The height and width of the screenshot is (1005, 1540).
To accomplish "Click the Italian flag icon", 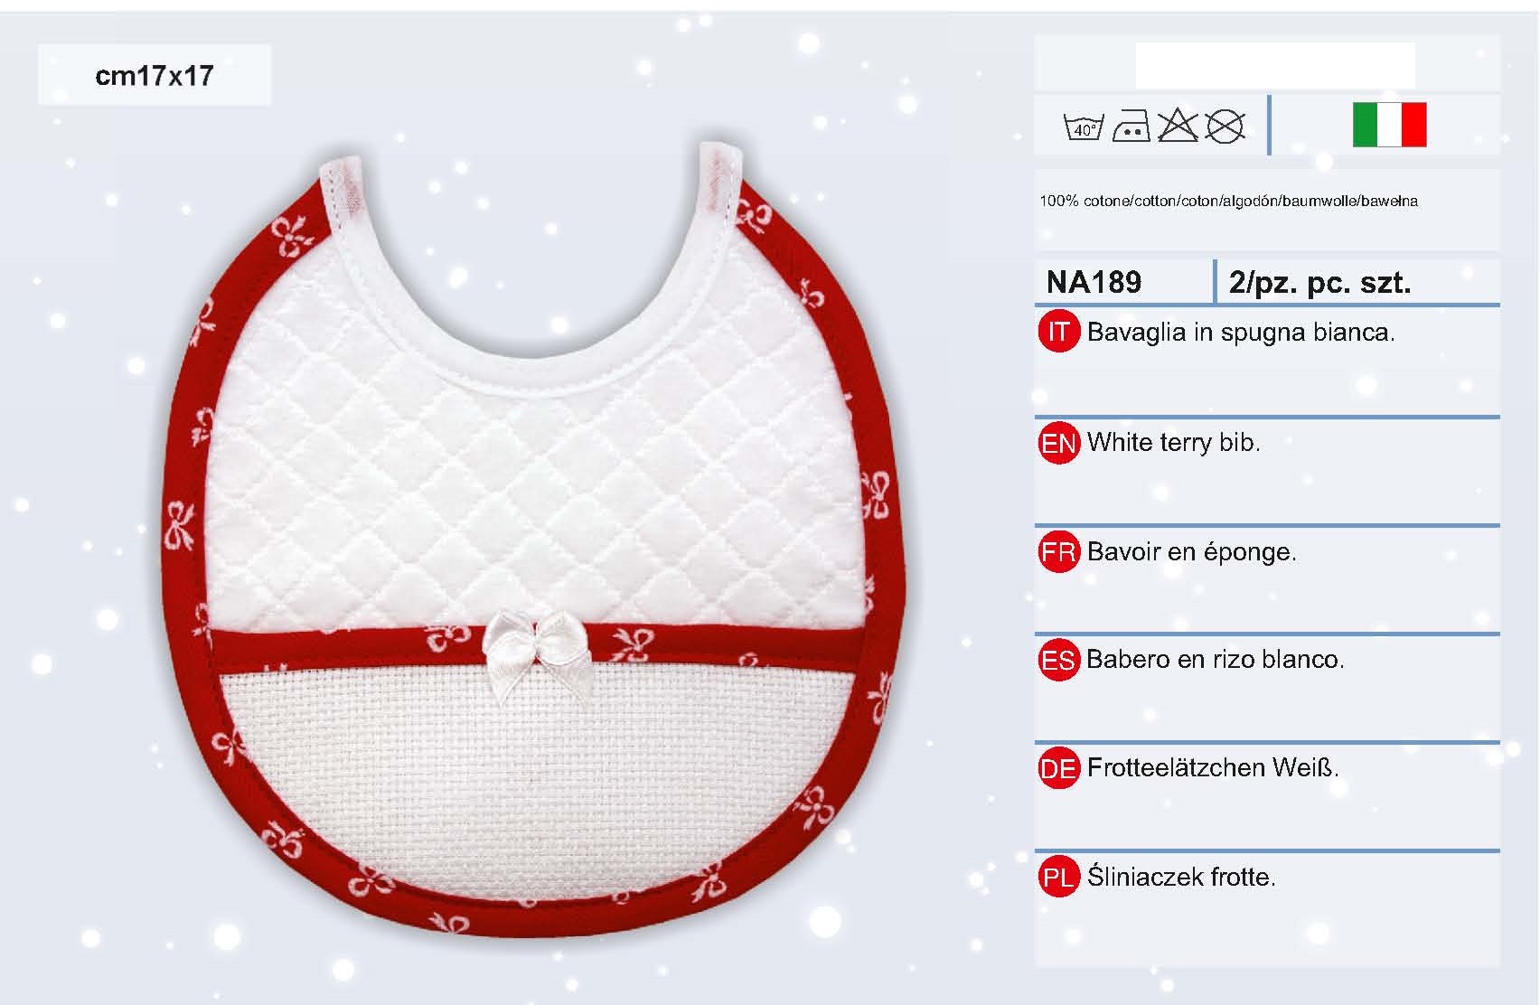I will tap(1389, 125).
